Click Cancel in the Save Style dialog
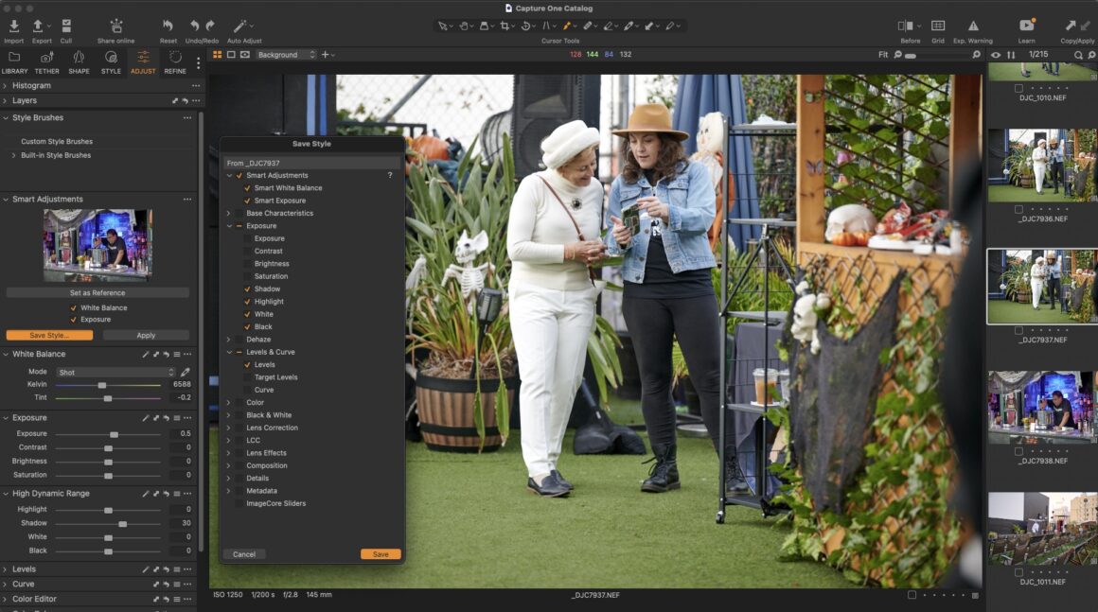 [243, 554]
